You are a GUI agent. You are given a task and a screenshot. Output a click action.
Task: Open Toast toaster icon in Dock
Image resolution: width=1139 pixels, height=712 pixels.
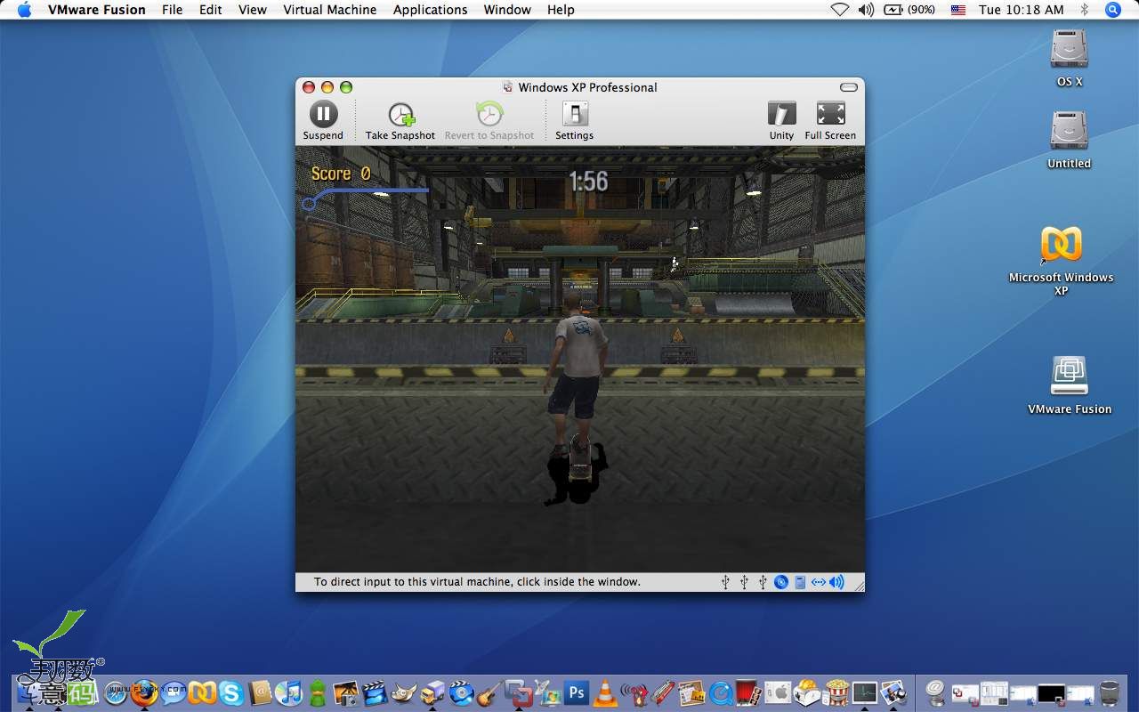(806, 692)
